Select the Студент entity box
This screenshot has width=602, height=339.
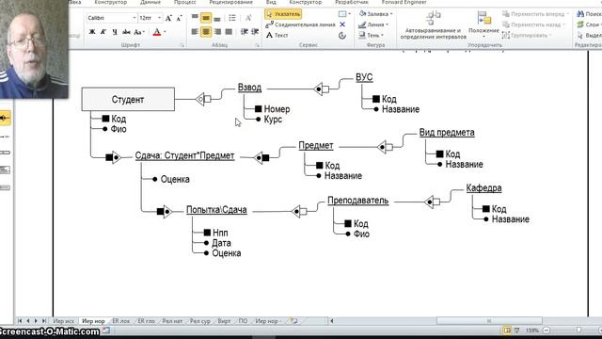128,99
